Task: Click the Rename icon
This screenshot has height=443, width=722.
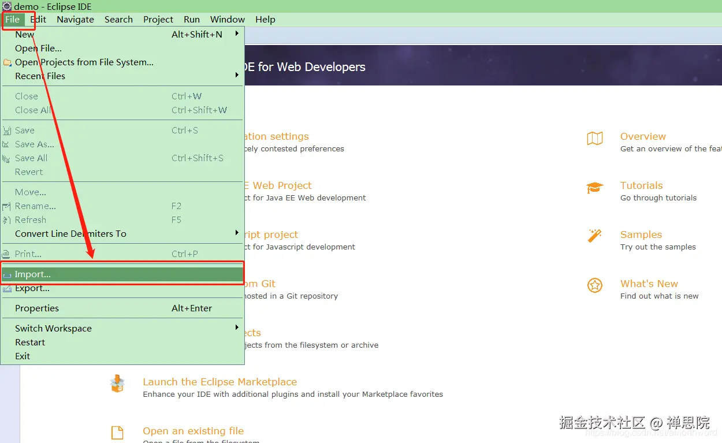Action: tap(6, 206)
